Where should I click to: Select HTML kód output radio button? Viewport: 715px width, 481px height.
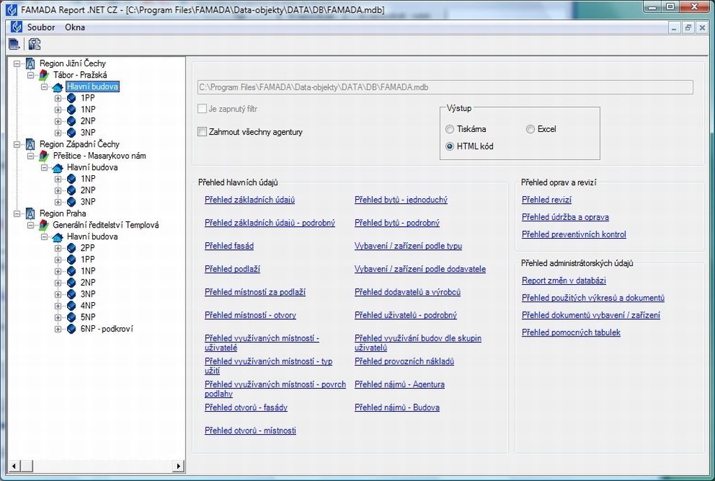[x=450, y=147]
